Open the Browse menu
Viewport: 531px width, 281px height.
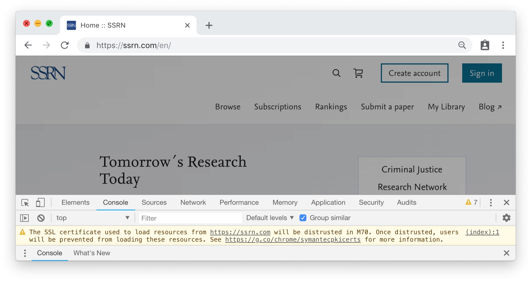click(x=228, y=107)
